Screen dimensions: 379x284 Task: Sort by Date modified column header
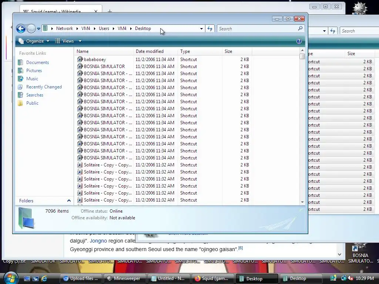tap(155, 51)
